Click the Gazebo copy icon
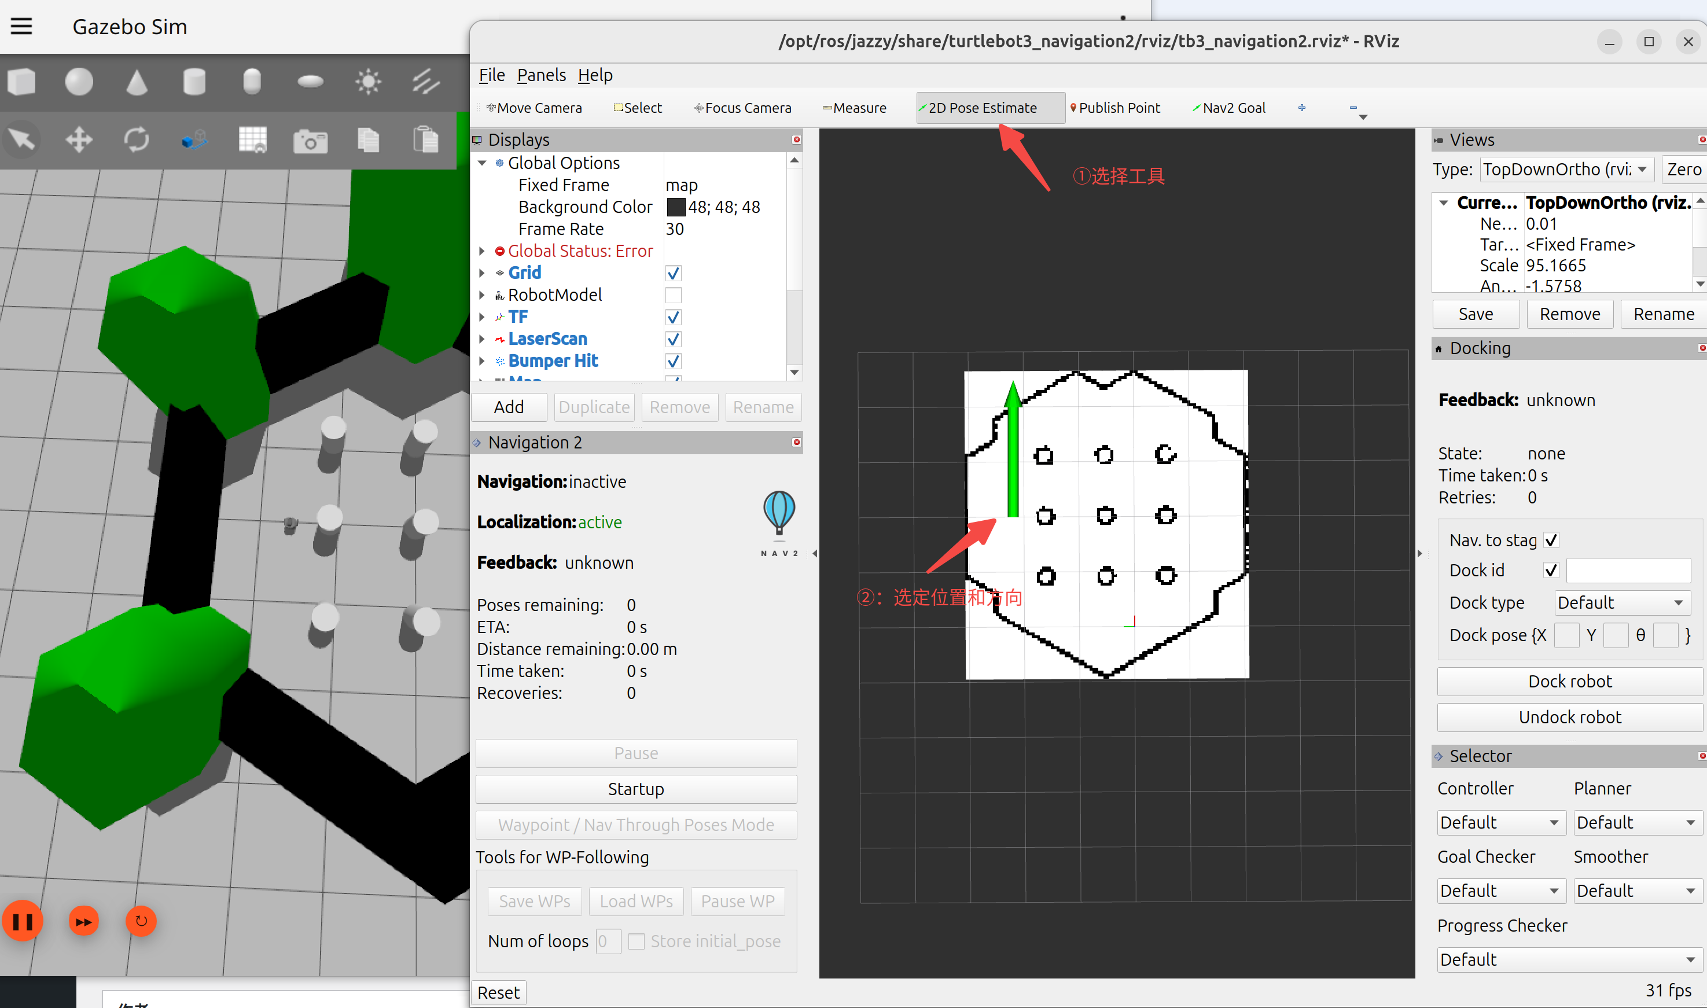Viewport: 1707px width, 1008px height. coord(368,140)
